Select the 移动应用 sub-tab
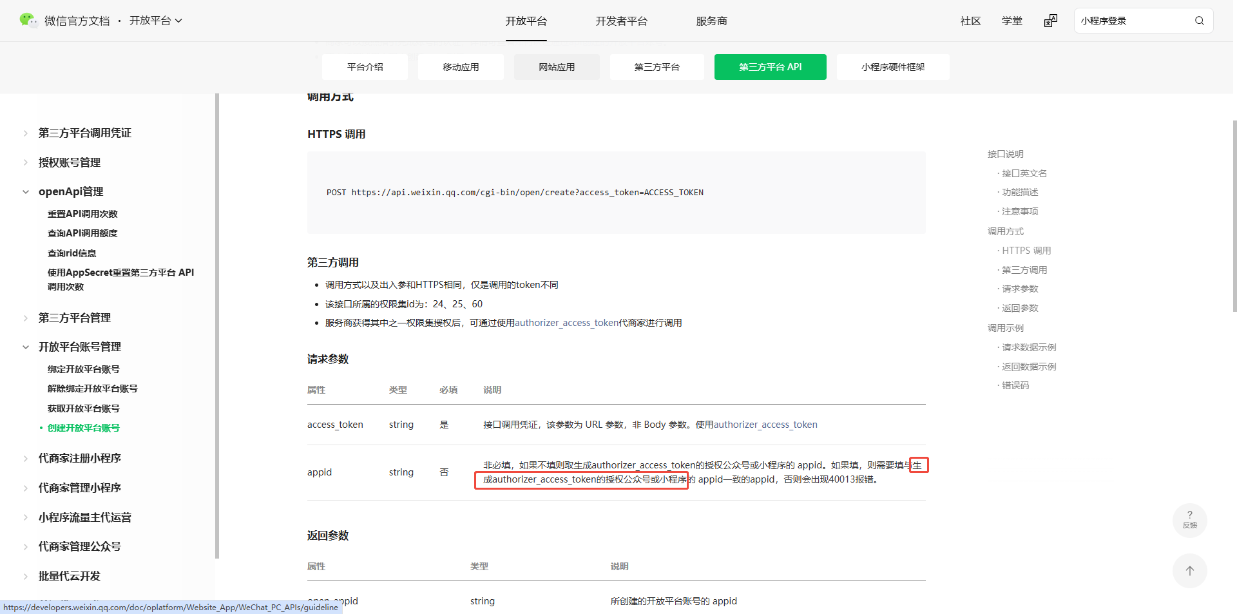This screenshot has height=614, width=1237. point(461,67)
